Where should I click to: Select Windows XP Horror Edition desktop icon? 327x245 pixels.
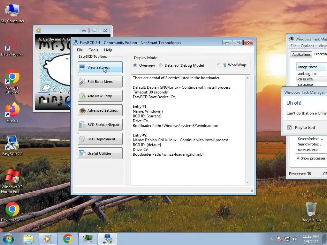click(12, 181)
